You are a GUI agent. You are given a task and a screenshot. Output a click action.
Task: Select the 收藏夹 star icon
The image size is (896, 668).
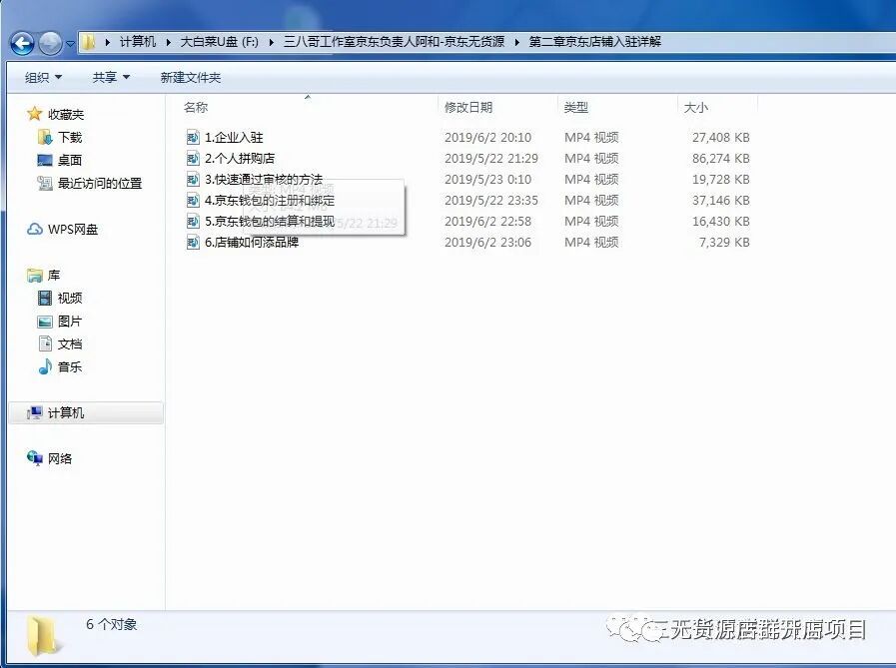(34, 114)
